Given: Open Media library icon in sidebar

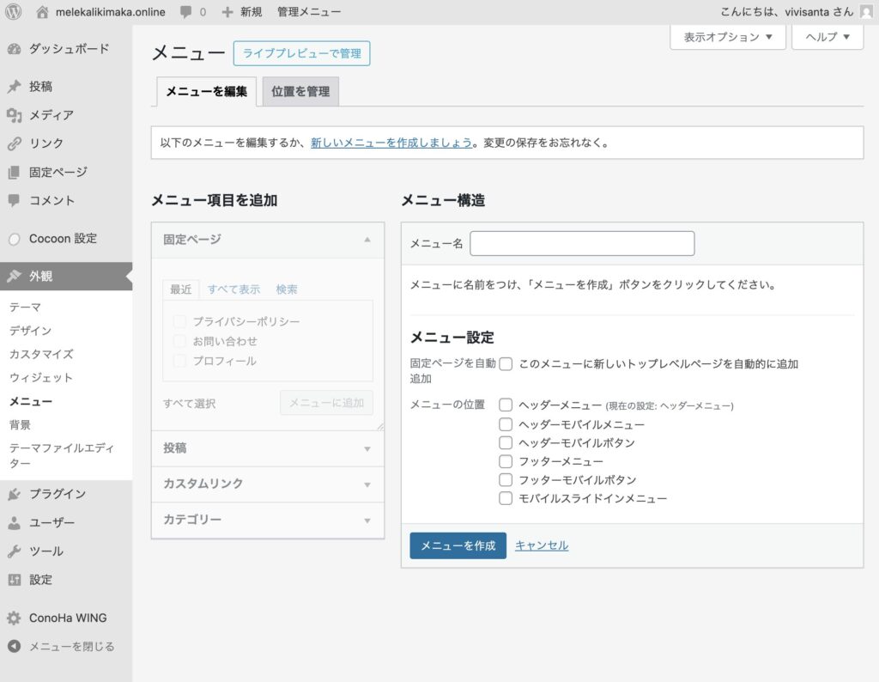Looking at the screenshot, I should click(x=14, y=115).
